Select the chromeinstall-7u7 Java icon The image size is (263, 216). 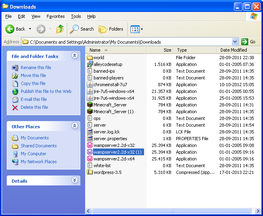coord(90,85)
